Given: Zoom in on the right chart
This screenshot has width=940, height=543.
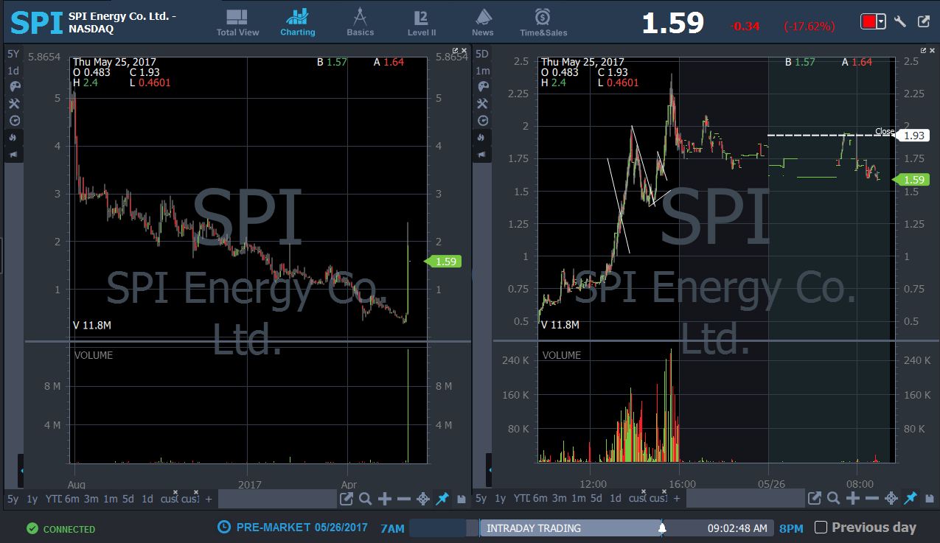Looking at the screenshot, I should coord(852,499).
